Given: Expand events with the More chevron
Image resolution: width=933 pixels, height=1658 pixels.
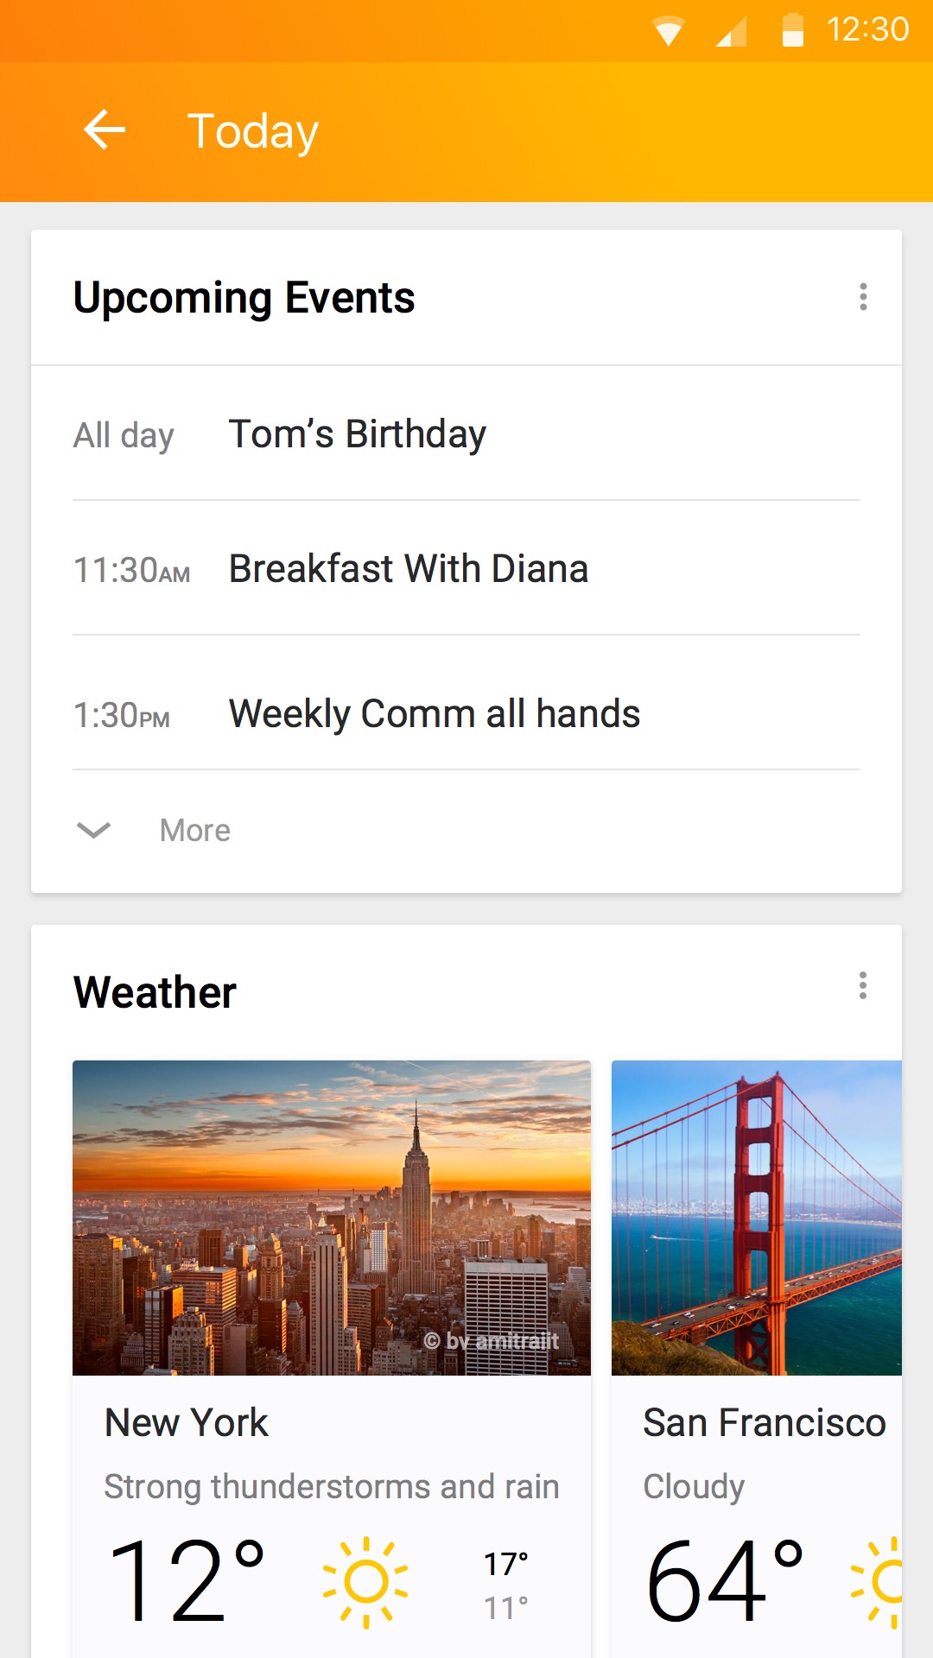Looking at the screenshot, I should (x=93, y=830).
